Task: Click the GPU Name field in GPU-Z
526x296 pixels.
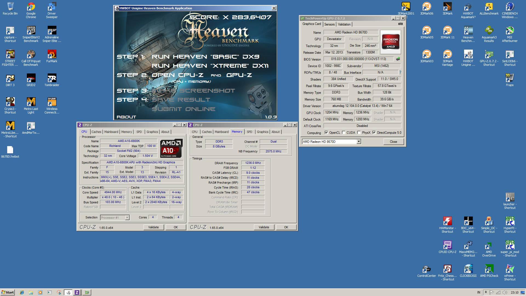Action: [351, 32]
